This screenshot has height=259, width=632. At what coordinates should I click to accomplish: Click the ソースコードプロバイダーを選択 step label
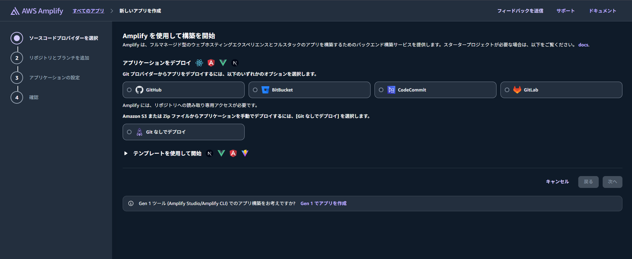(x=64, y=38)
